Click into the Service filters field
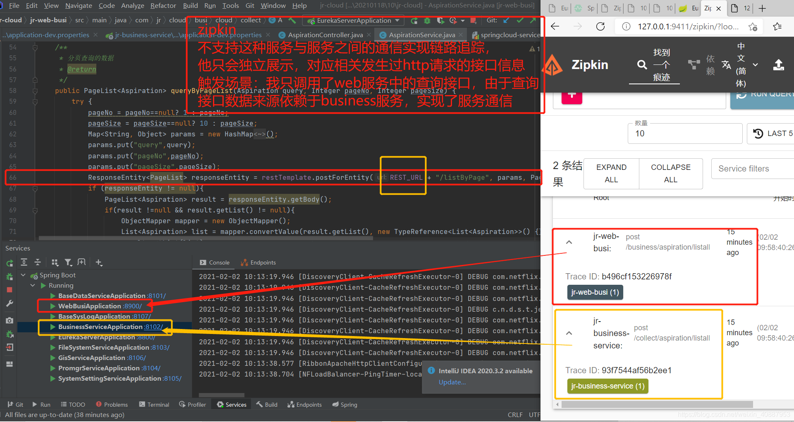 click(753, 169)
